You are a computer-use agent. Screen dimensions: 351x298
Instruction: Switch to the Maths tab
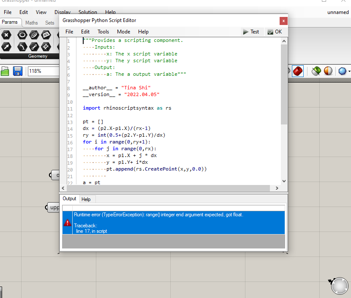tap(32, 23)
